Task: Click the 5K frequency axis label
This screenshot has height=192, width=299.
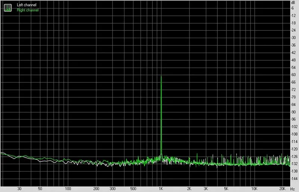Action: click(226, 189)
